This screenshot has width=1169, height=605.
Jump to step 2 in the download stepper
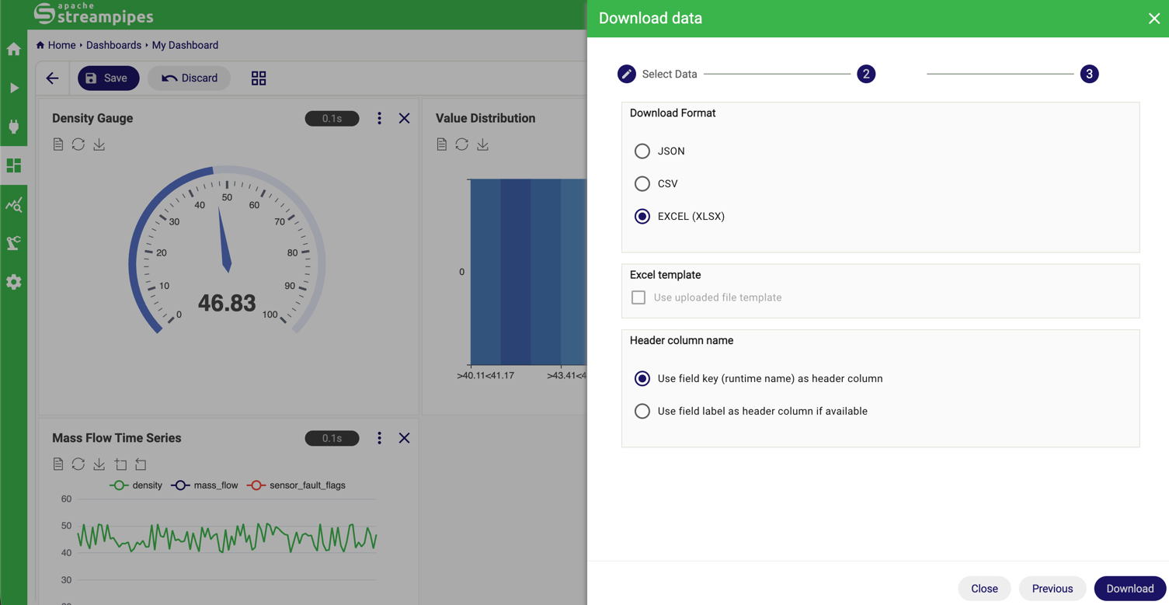click(866, 75)
